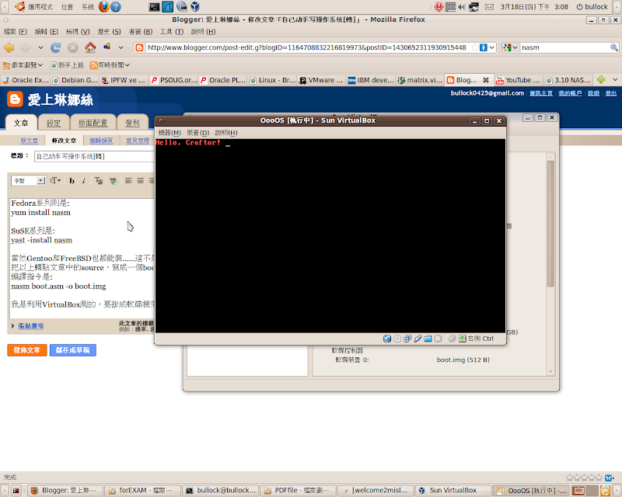Open VirtualBox Help menu
Image resolution: width=622 pixels, height=497 pixels.
coord(226,132)
